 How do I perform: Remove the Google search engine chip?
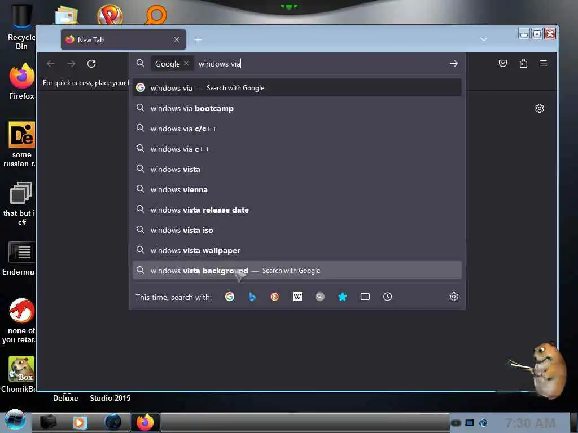coord(186,63)
